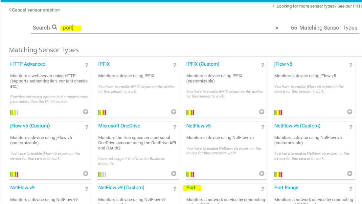Click HTTP Advanced performance impact bar
This screenshot has height=204, width=362.
click(14, 112)
